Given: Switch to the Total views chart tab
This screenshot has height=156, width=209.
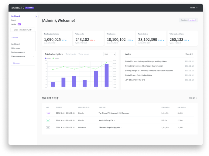Looking at the screenshot, I should coord(84,54).
